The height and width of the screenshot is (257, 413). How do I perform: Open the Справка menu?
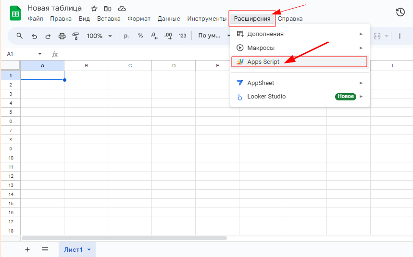click(x=290, y=19)
